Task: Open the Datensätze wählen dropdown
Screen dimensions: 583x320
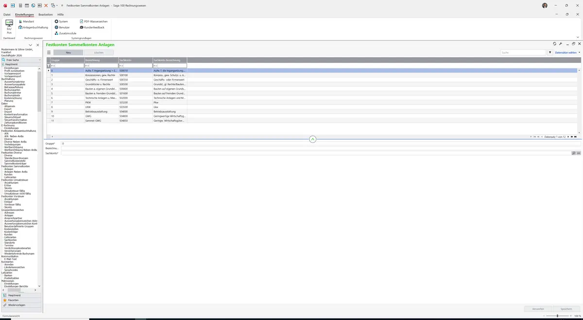Action: point(567,52)
